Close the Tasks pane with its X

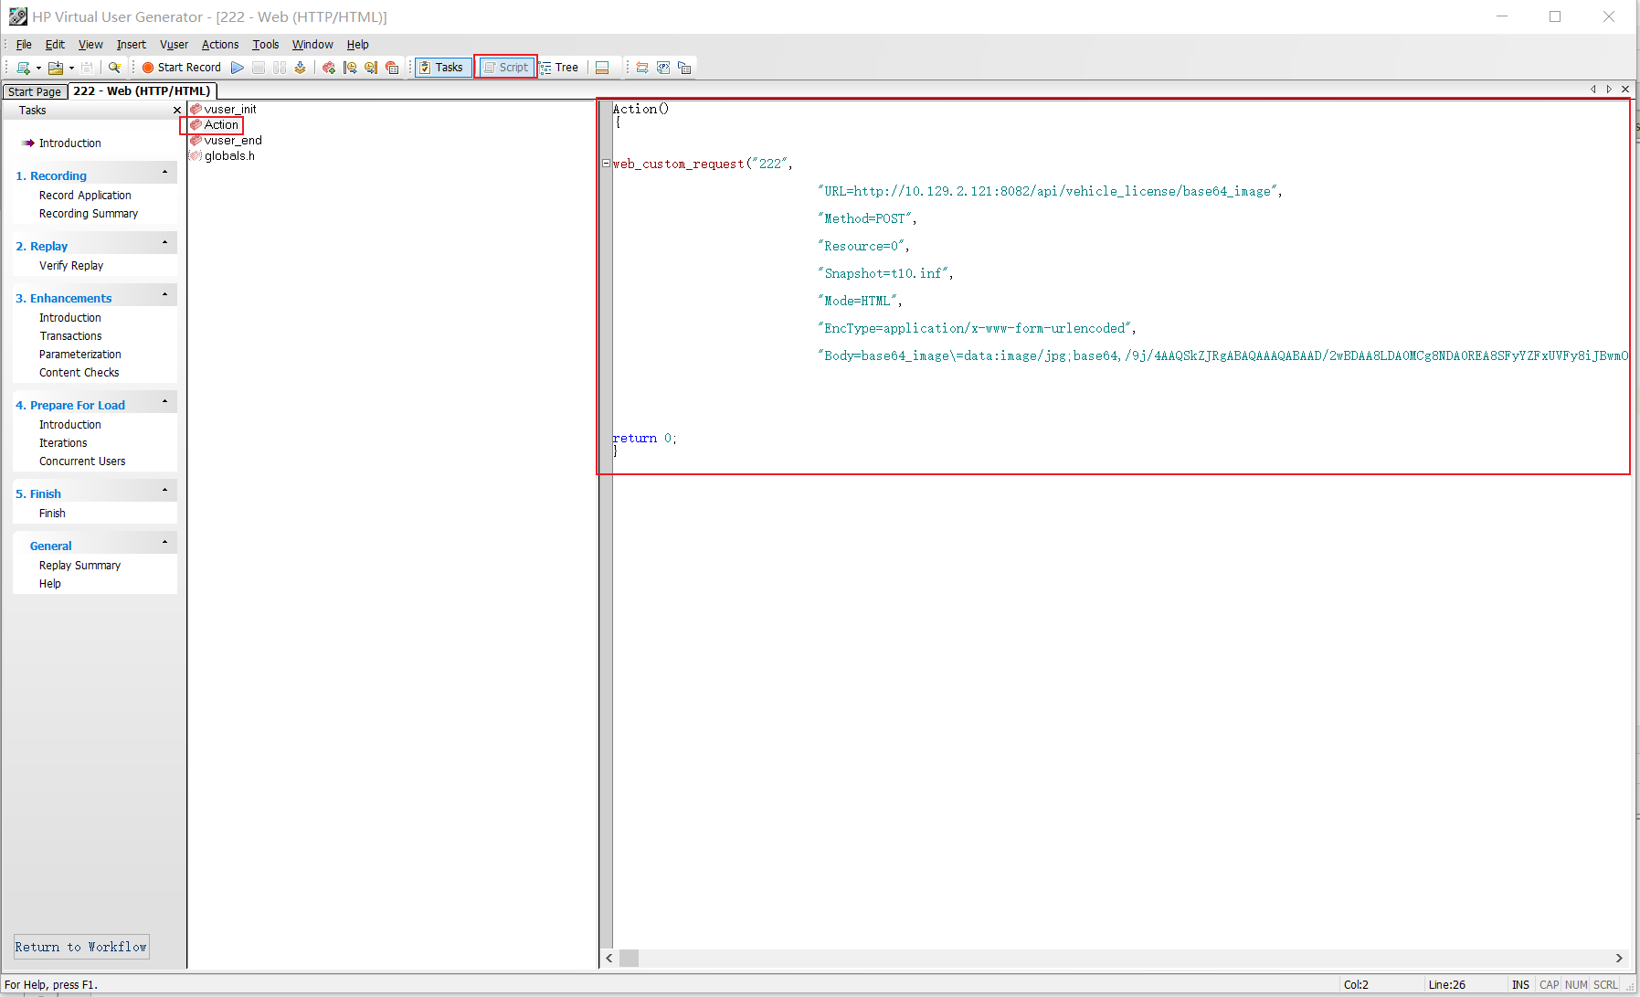pyautogui.click(x=177, y=111)
